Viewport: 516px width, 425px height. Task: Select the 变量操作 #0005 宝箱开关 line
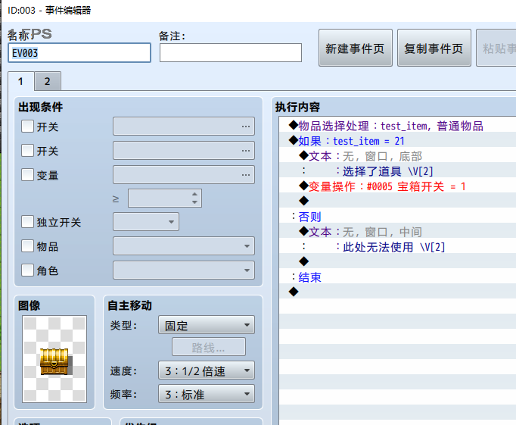pos(397,186)
